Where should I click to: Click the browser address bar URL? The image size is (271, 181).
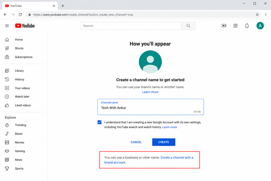83,15
